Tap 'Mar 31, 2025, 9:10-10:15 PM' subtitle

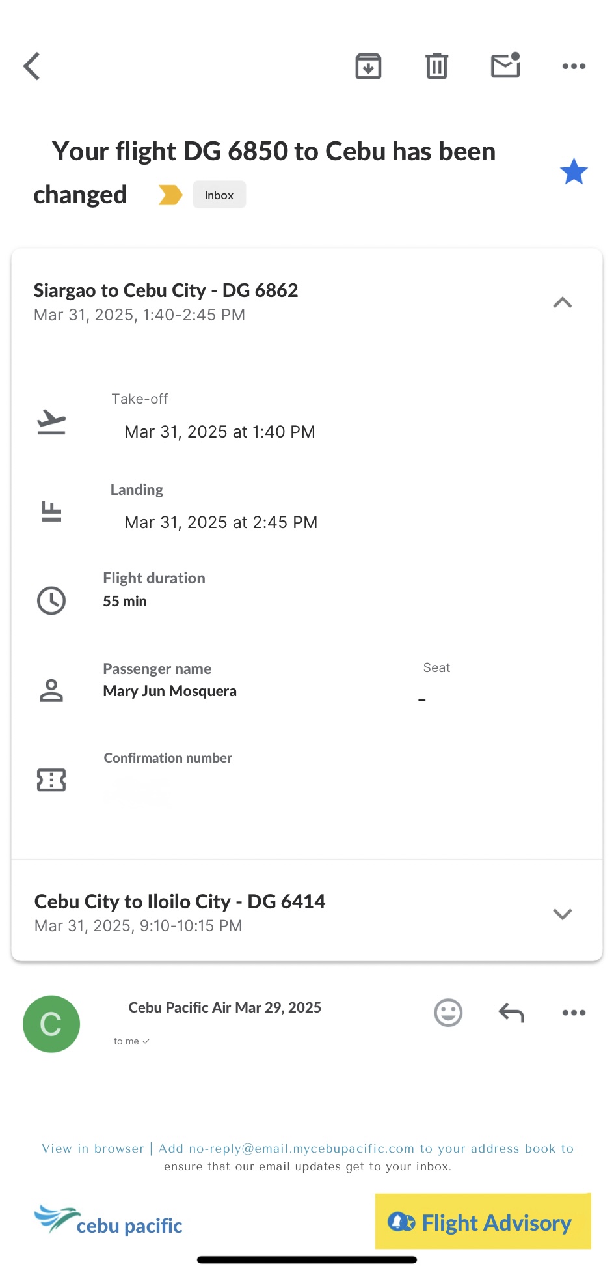pos(139,926)
